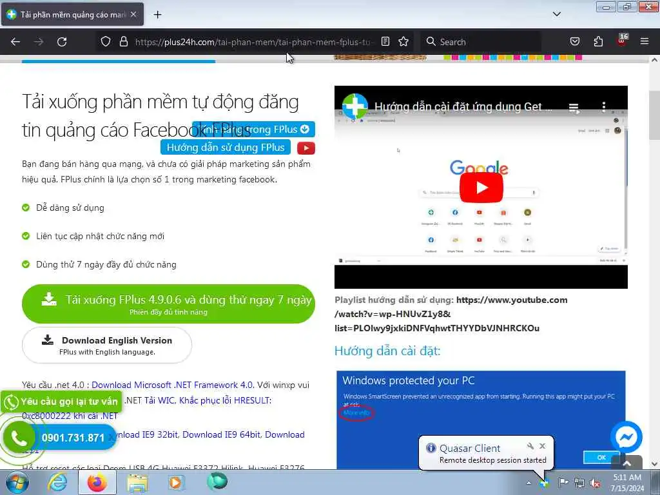
Task: Open Firefox application menu
Action: (644, 41)
